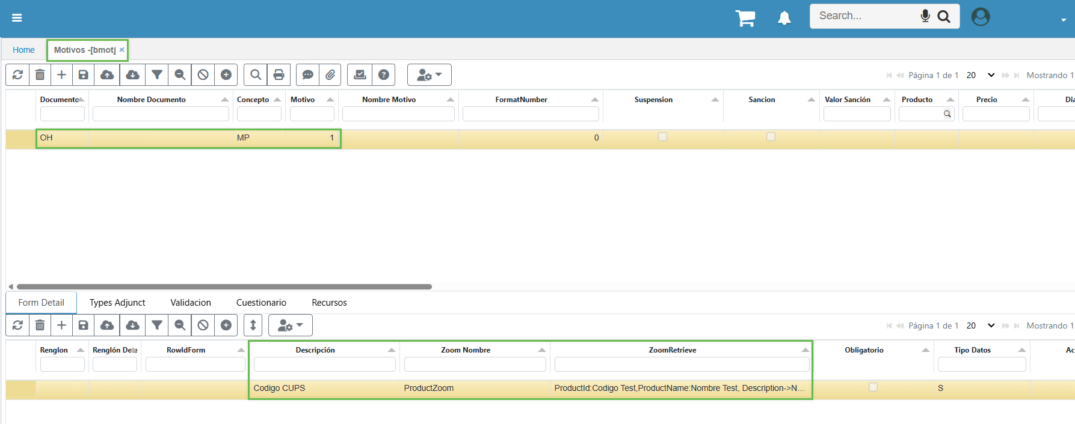1075x424 pixels.
Task: Switch to the Cuestionario tab
Action: click(x=261, y=303)
